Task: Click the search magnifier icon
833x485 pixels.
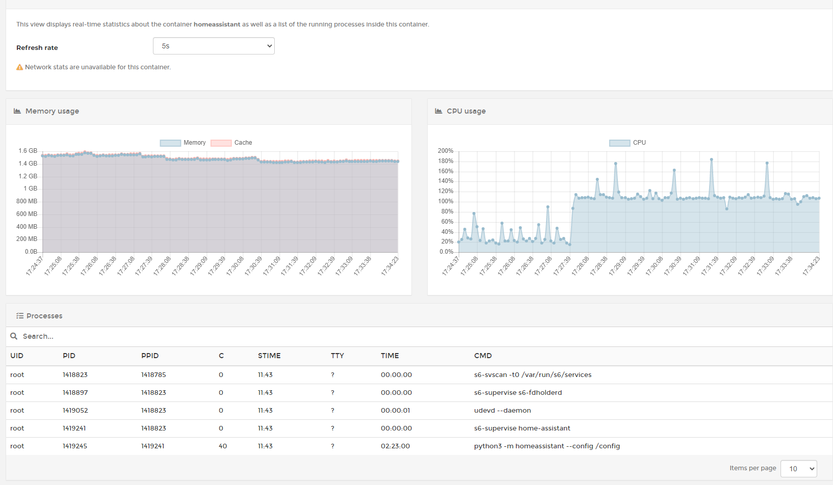Action: click(14, 336)
